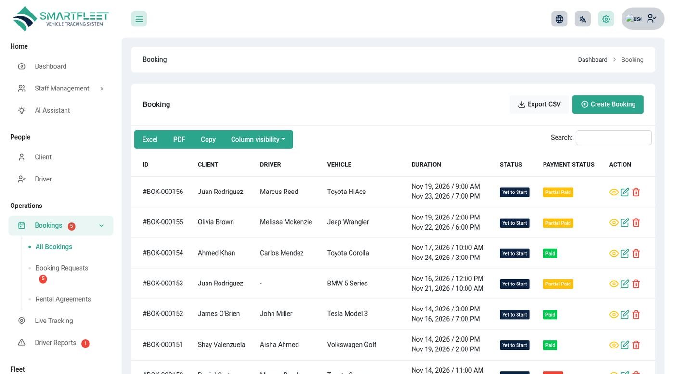Open the user profile avatar menu
Viewport: 674px width, 374px height.
click(x=643, y=19)
